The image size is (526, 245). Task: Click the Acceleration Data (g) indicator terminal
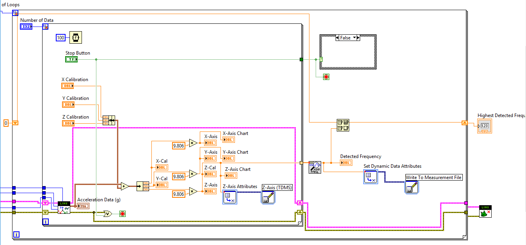pos(83,206)
